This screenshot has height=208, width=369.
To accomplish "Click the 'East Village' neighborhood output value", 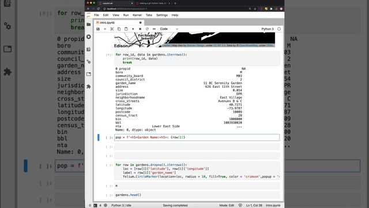I will [231, 98].
